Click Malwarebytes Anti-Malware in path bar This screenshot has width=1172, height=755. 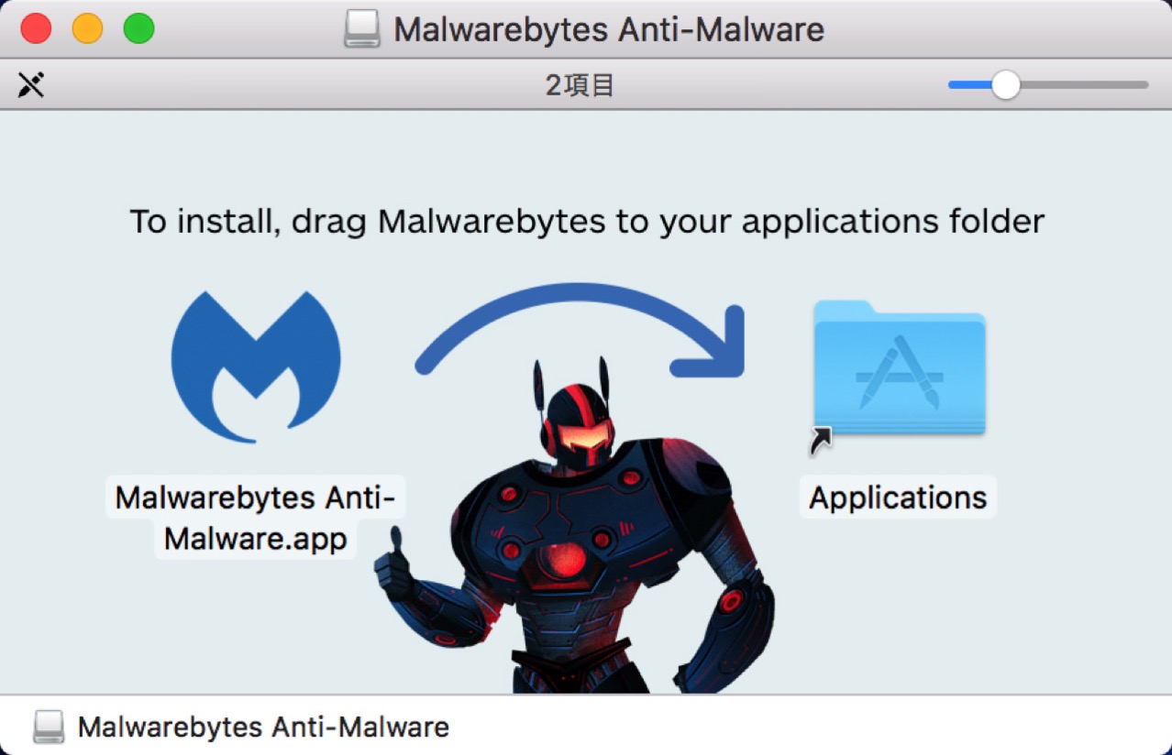[x=263, y=727]
